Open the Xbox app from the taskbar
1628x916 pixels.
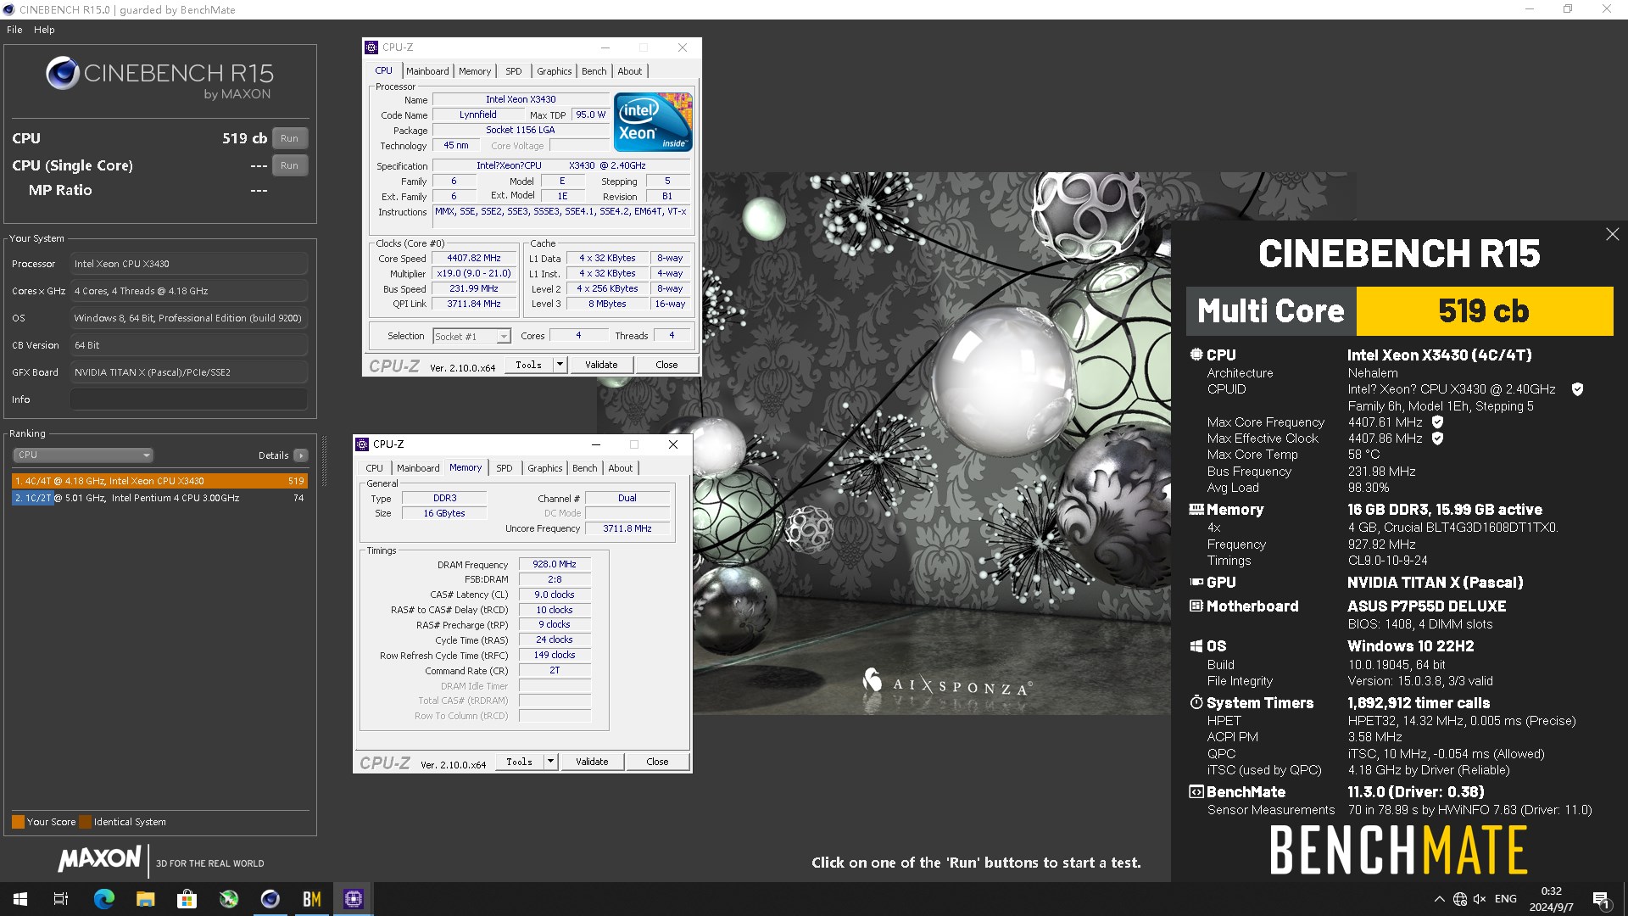(x=228, y=899)
